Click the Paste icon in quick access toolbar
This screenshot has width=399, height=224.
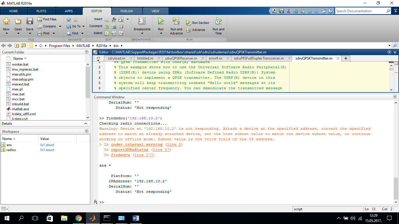point(302,11)
